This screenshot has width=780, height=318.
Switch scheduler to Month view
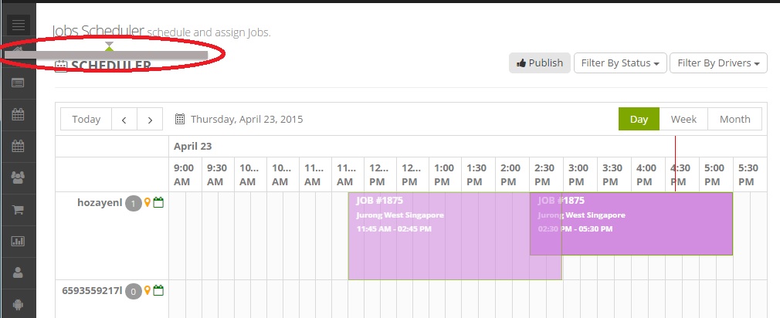pos(734,119)
